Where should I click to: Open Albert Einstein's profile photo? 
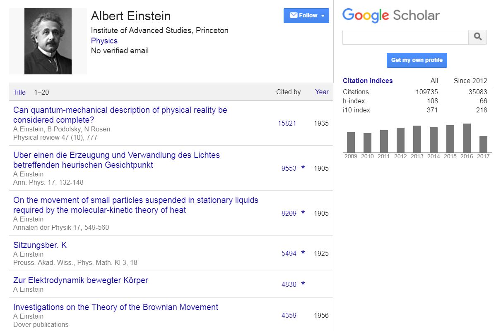click(48, 41)
